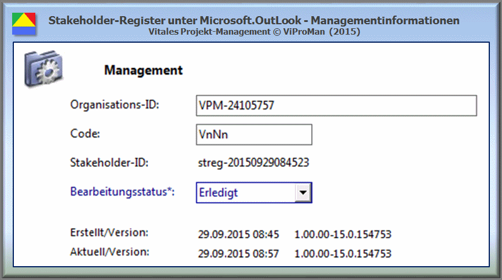Click the Organisations-ID label
Viewport: 502px width, 280px height.
(115, 105)
